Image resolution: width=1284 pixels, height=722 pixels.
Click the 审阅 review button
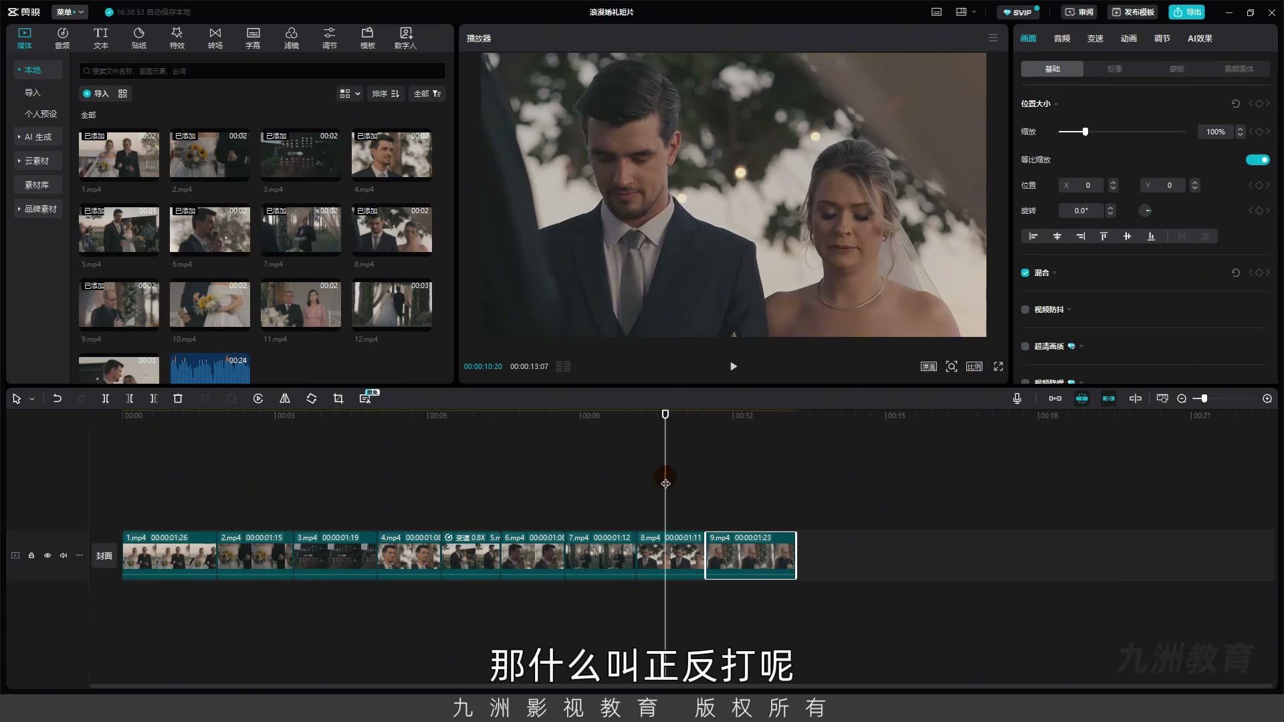[x=1079, y=12]
